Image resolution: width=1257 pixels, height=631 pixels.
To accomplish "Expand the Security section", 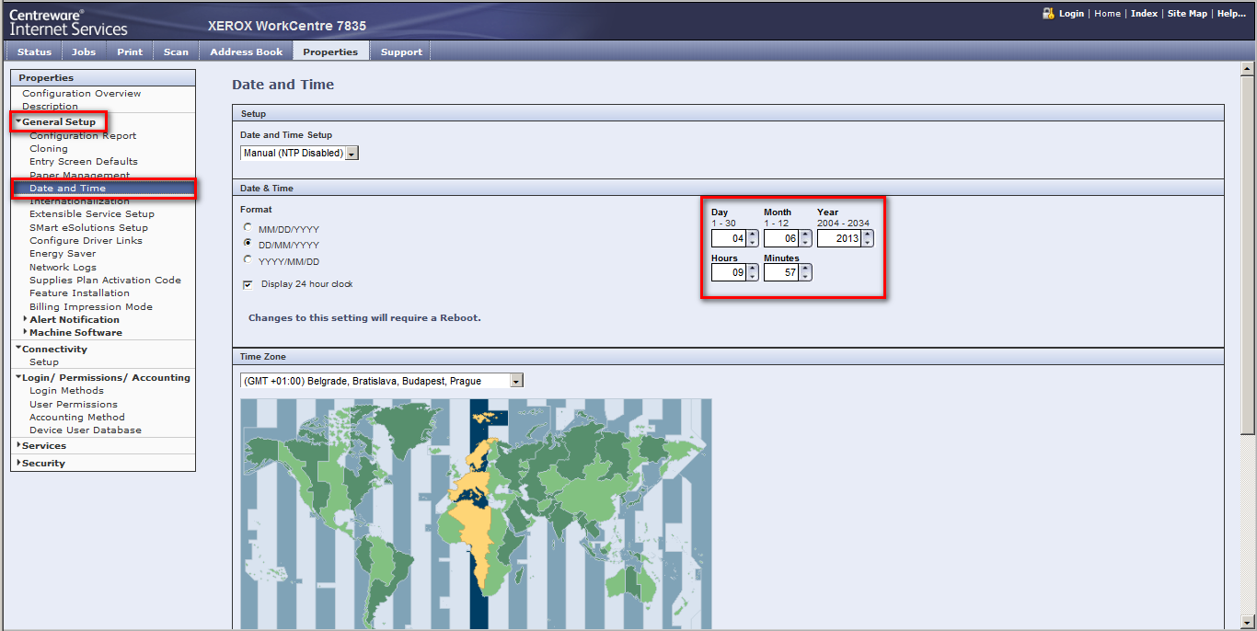I will point(43,463).
